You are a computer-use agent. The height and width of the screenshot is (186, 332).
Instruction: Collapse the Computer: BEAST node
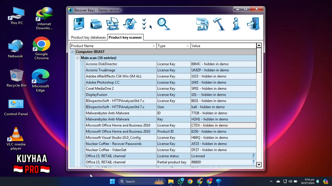(x=73, y=52)
